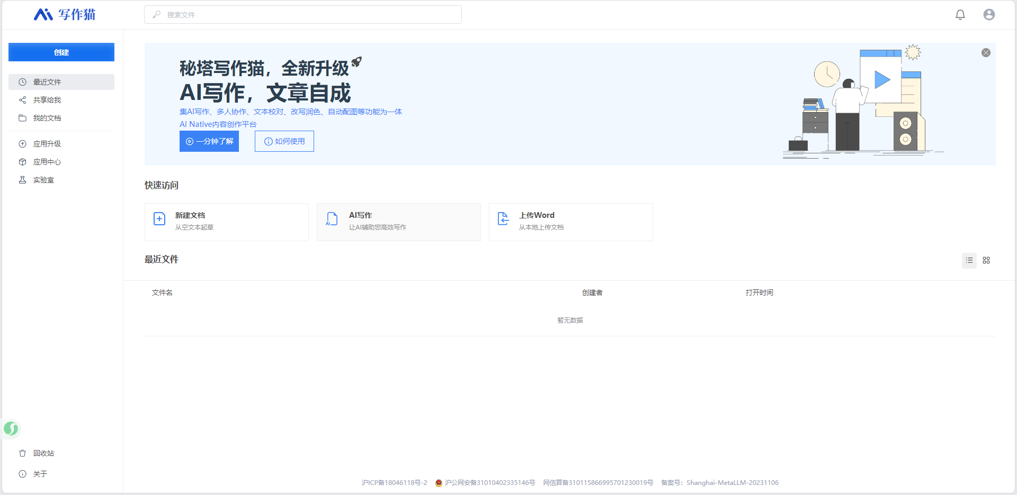Click the 沪ICP备18046118号-2 footer link

394,483
